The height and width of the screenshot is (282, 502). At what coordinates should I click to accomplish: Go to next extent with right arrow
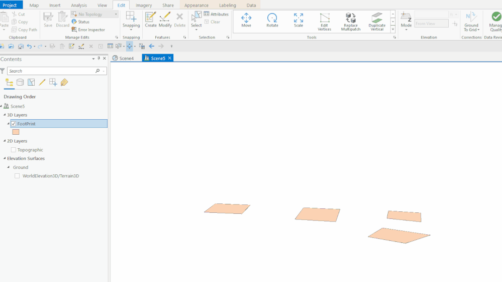[x=161, y=46]
